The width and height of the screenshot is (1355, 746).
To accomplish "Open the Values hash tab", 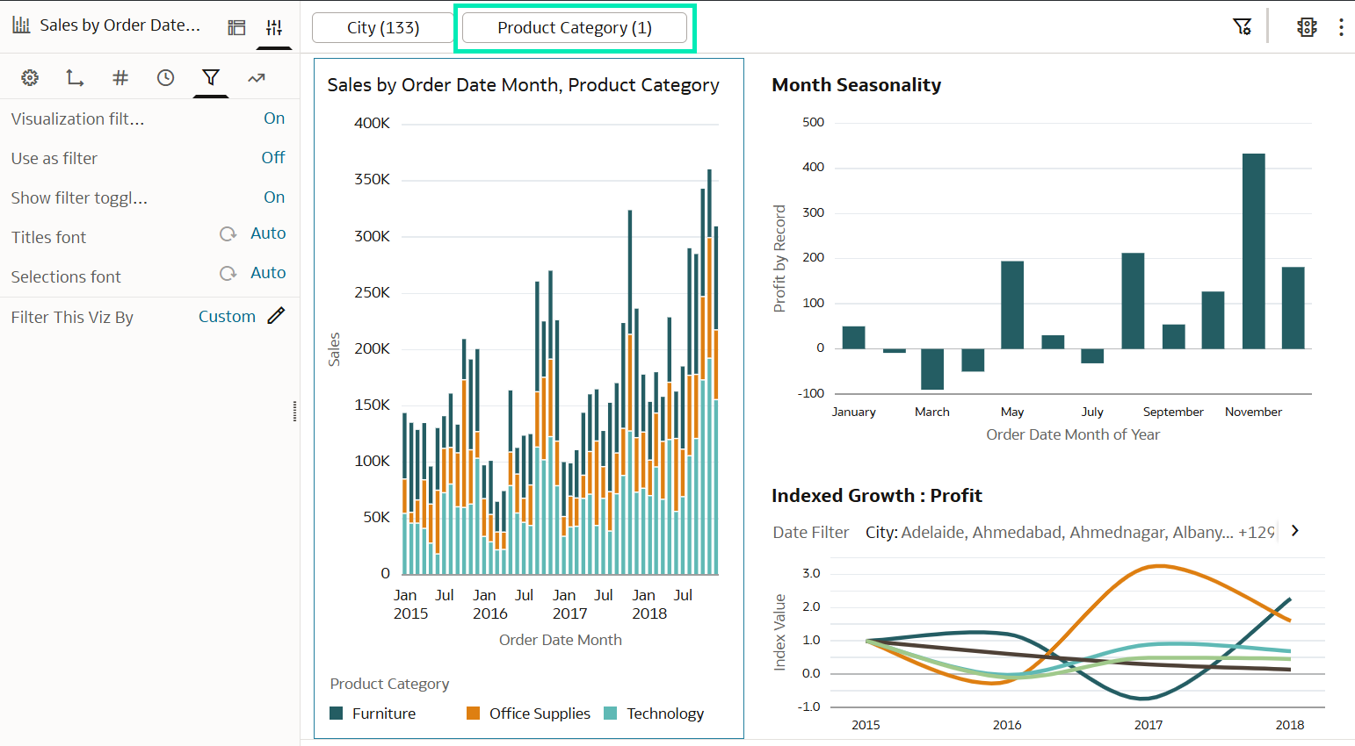I will coord(120,78).
